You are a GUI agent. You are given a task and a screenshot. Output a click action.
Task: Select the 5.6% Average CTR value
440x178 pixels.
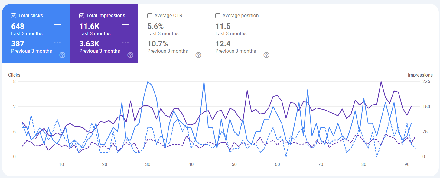click(155, 27)
